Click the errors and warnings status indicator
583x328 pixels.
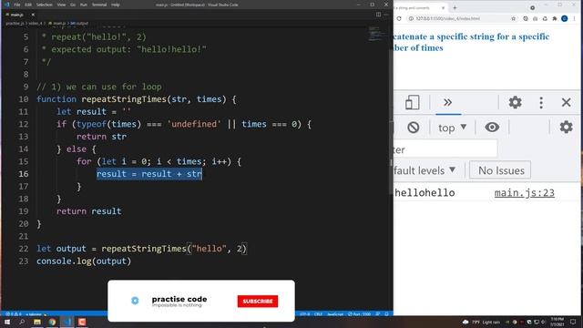pyautogui.click(x=14, y=314)
